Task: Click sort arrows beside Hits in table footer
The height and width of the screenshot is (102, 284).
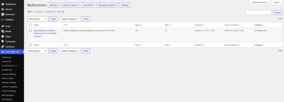Action: coord(170,45)
